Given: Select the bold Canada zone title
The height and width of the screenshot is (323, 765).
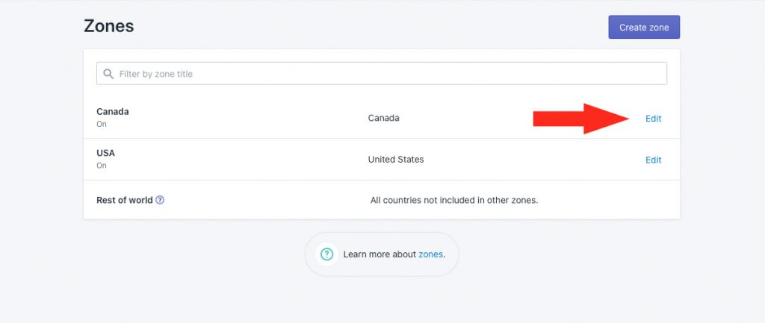Looking at the screenshot, I should click(113, 112).
